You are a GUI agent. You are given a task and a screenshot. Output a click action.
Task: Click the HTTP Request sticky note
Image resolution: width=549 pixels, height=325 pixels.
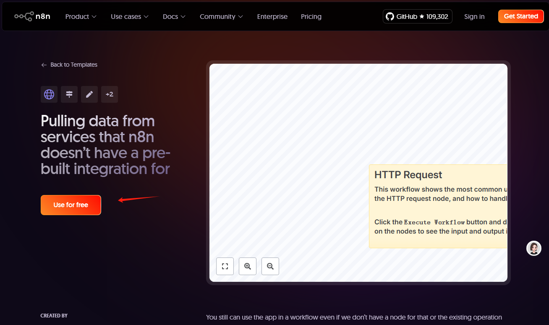(x=438, y=206)
